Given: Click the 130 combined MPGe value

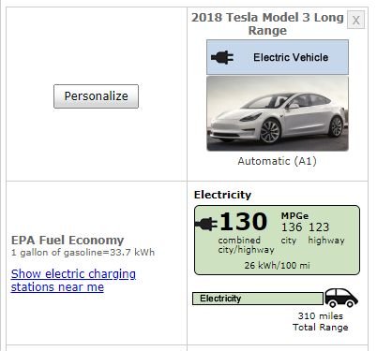Looking at the screenshot, I should point(244,222).
